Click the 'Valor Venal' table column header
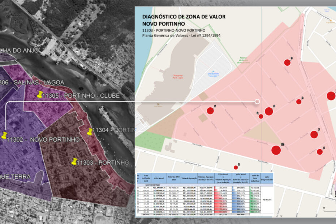Image resolution: width=336 pixels, height=224 pixels. point(159,178)
